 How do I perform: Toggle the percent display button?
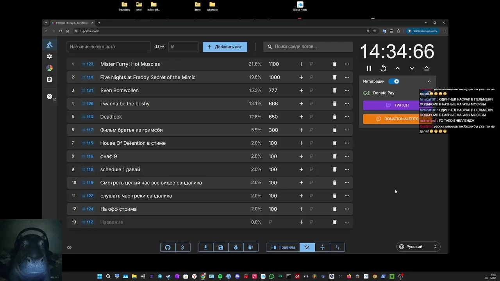pyautogui.click(x=307, y=247)
